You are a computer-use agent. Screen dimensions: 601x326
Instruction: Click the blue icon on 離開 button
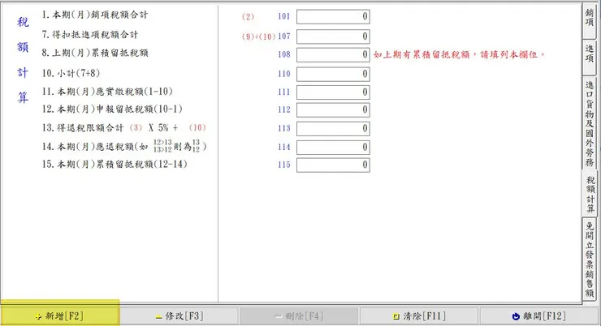click(516, 316)
